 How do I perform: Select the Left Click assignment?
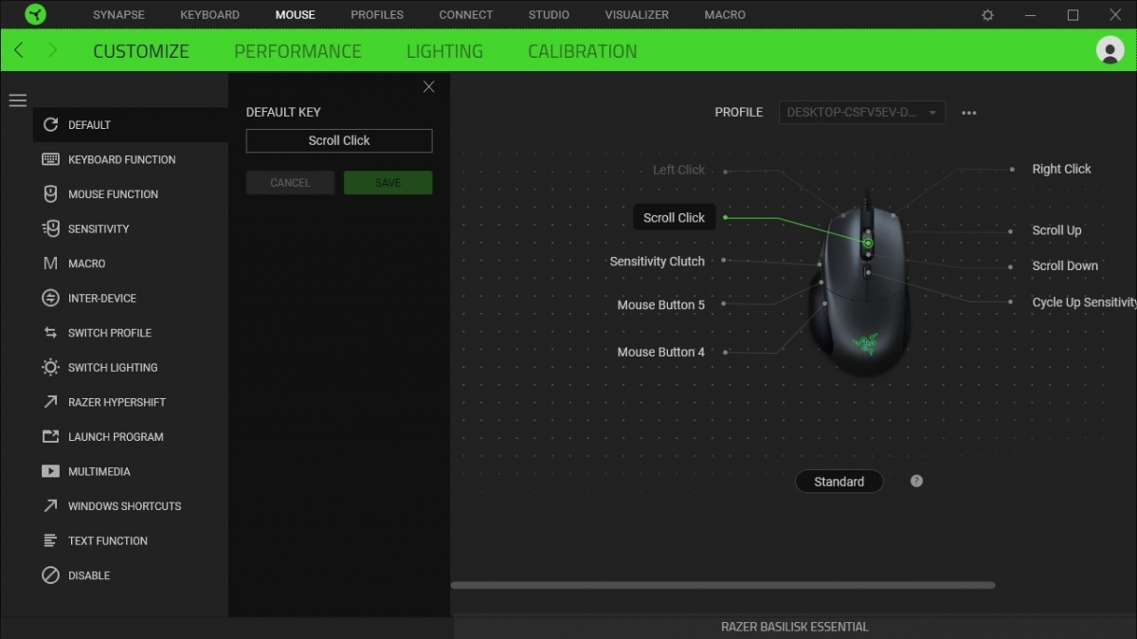tap(678, 170)
